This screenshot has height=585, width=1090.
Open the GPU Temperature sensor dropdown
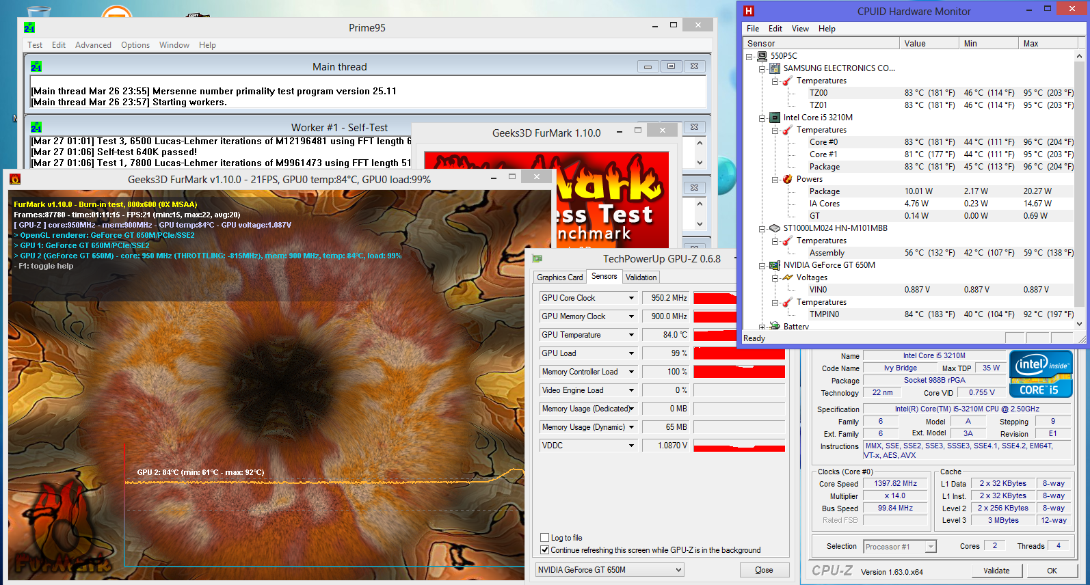(631, 335)
